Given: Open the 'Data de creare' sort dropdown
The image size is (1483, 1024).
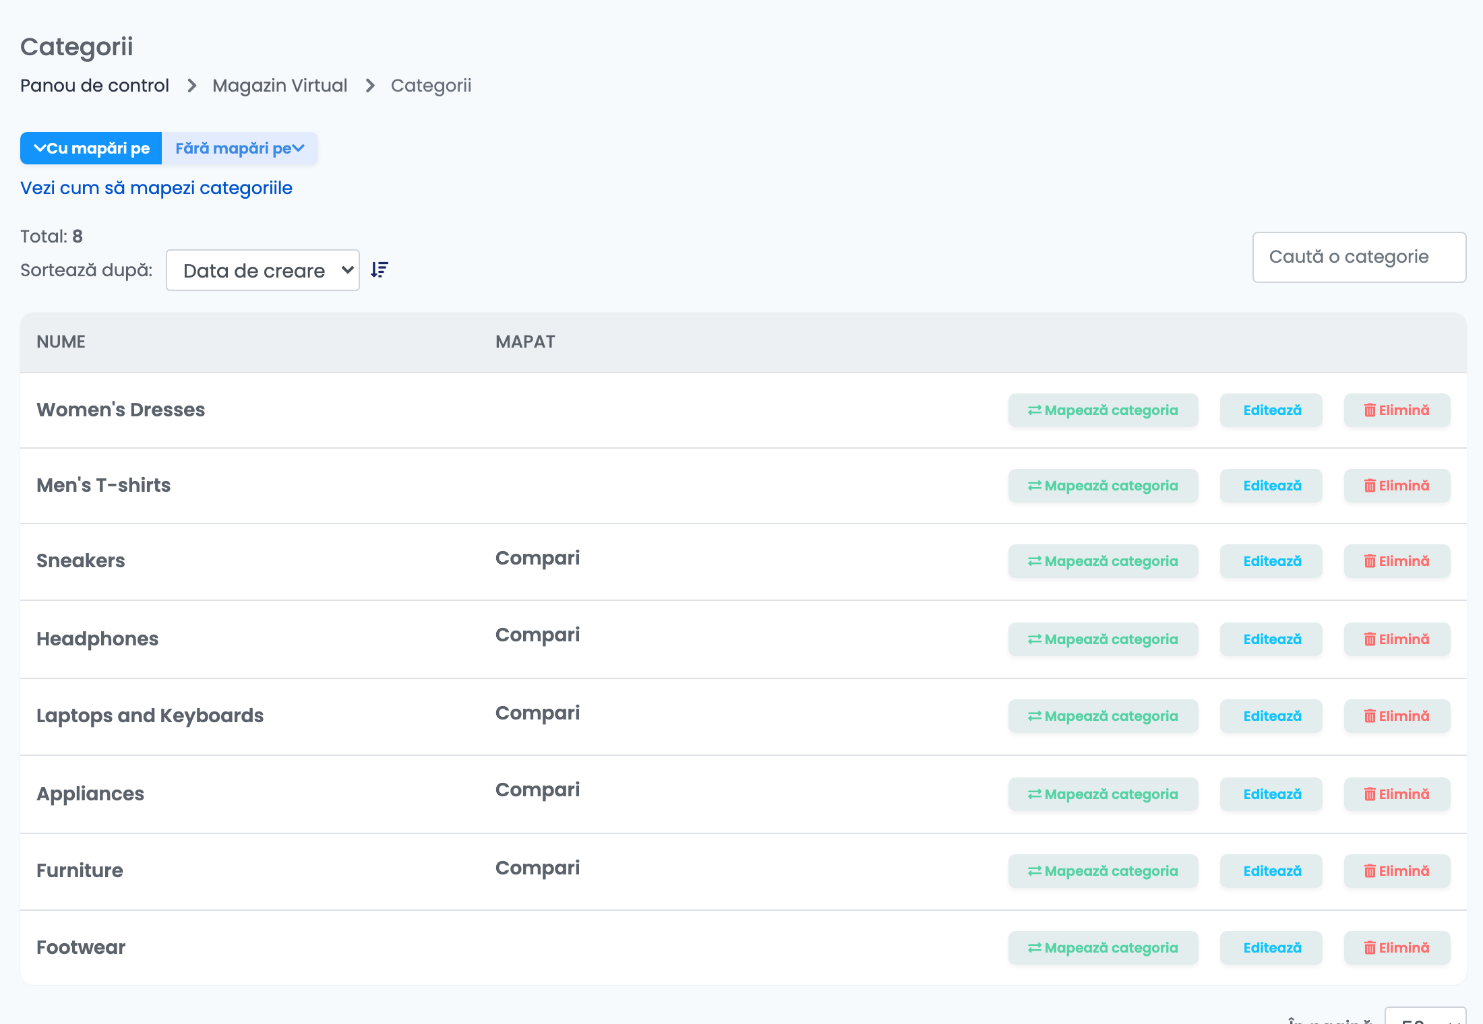Looking at the screenshot, I should coord(263,270).
